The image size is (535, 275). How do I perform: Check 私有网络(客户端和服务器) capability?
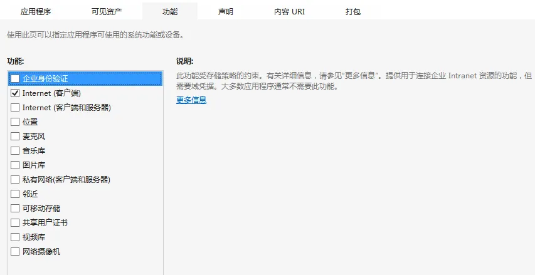15,180
